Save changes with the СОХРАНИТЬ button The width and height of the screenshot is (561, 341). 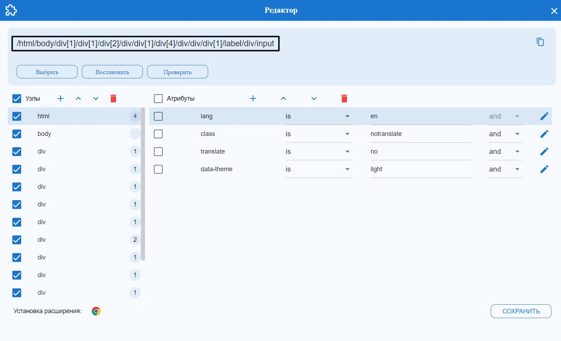tap(521, 311)
